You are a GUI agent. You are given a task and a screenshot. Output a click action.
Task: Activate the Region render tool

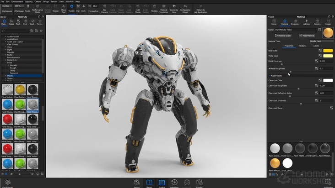point(55,8)
